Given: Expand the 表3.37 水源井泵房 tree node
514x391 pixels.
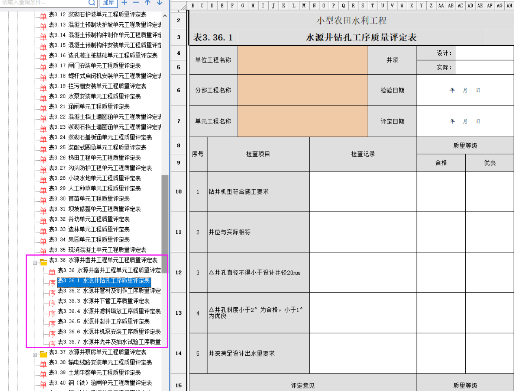Looking at the screenshot, I should pos(35,355).
